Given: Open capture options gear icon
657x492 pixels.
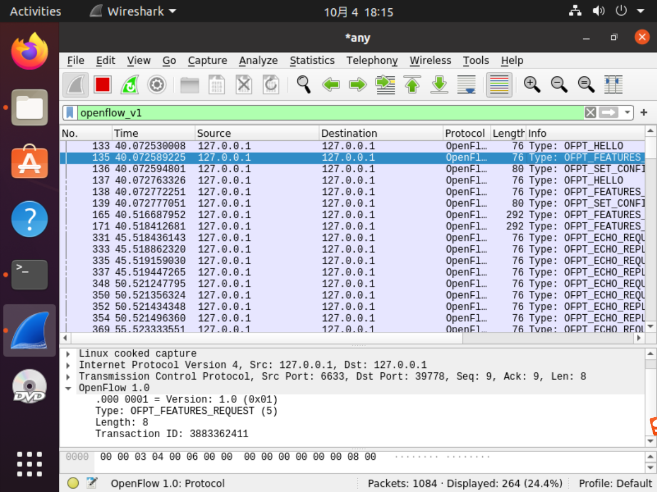Looking at the screenshot, I should click(156, 85).
